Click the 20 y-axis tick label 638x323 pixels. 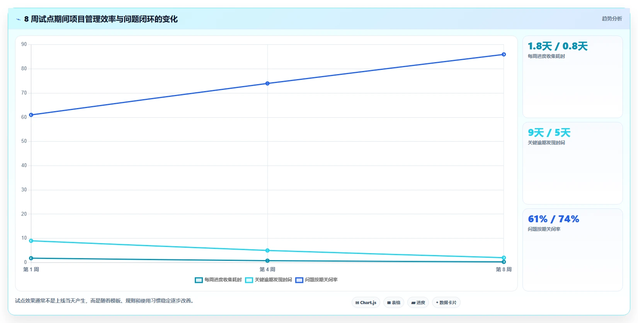[24, 214]
